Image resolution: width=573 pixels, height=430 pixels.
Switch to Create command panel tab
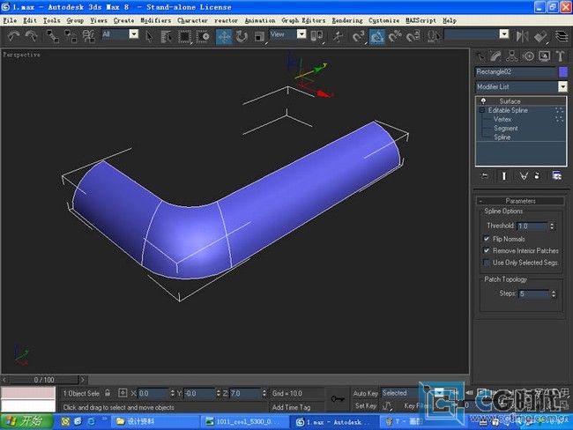(x=480, y=56)
